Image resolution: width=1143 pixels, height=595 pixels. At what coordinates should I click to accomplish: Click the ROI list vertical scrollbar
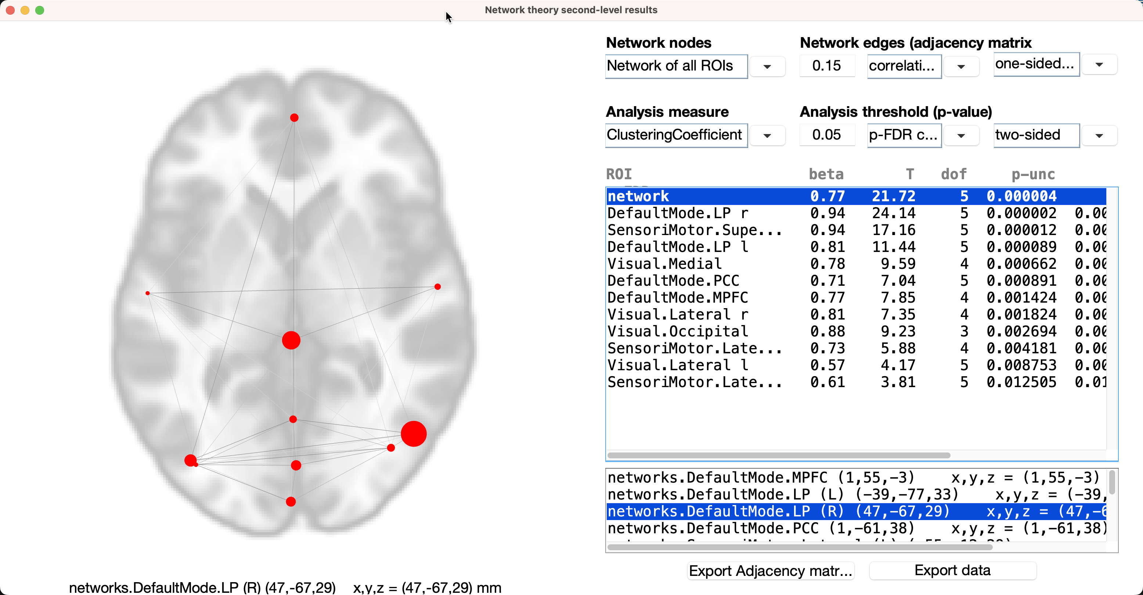(1112, 482)
